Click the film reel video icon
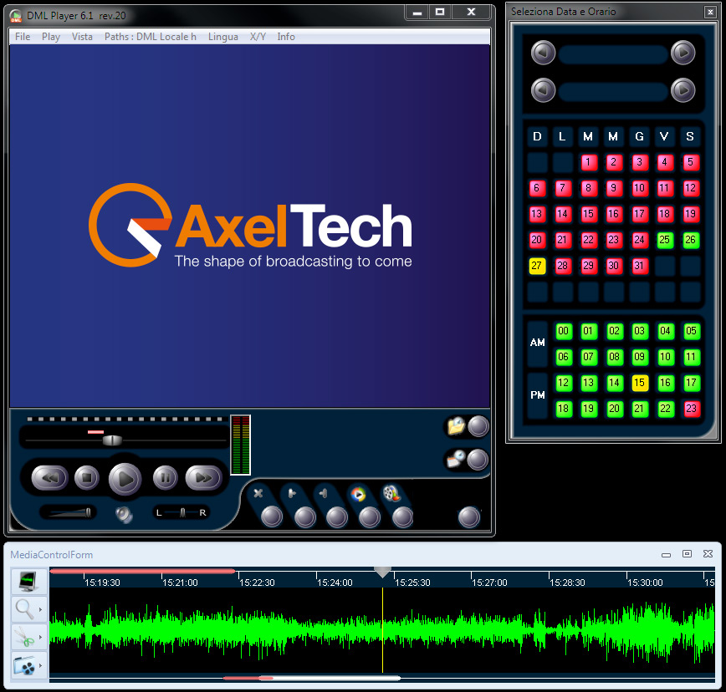Viewport: 726px width, 692px height. coord(391,493)
